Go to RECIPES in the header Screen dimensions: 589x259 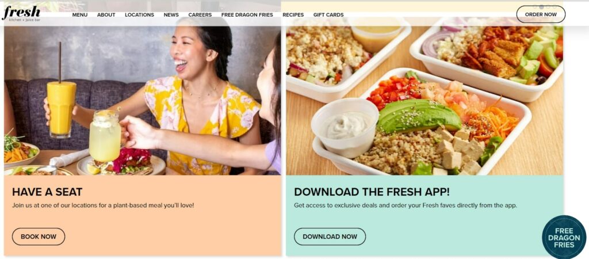[x=293, y=14]
